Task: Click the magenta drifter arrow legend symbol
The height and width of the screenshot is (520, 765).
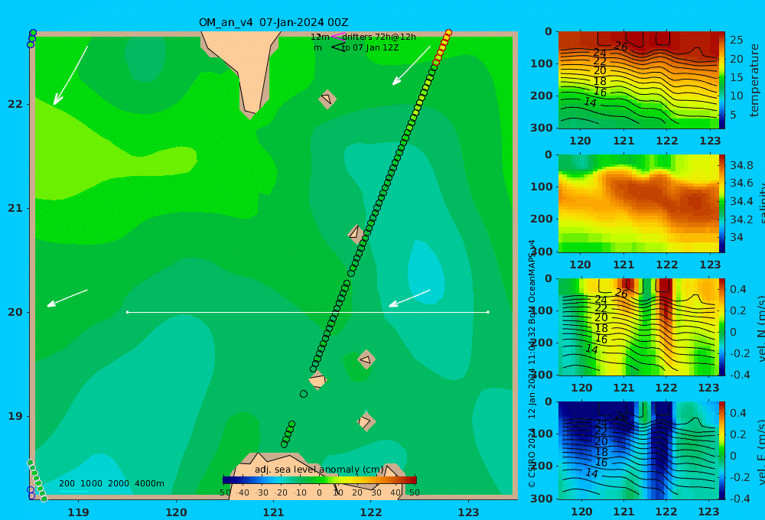Action: pyautogui.click(x=337, y=37)
